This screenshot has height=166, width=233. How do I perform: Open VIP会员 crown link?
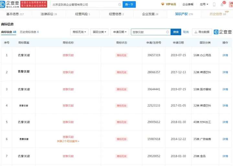(169, 4)
